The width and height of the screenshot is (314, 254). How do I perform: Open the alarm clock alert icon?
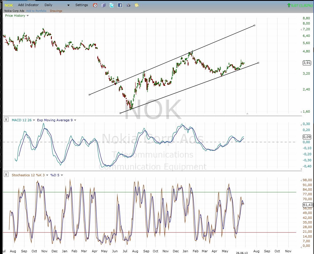point(95,5)
